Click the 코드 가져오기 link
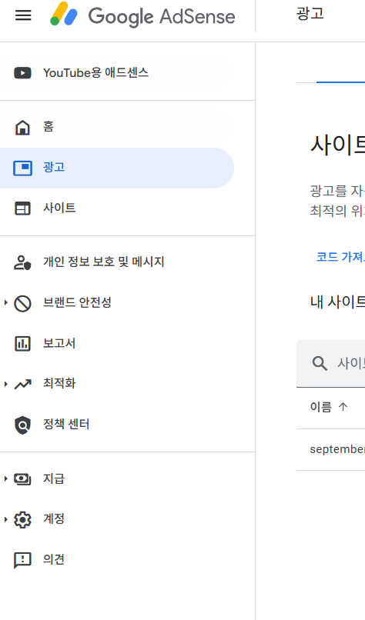This screenshot has width=365, height=620. coord(340,257)
